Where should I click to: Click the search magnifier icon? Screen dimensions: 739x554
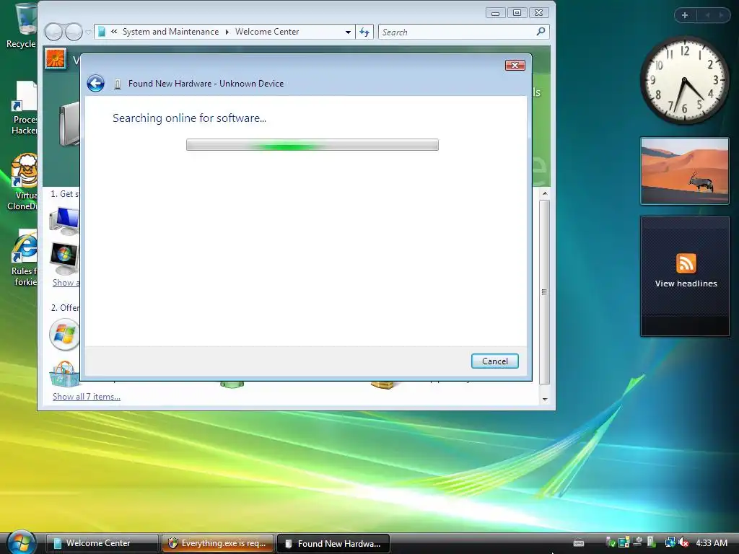coord(541,32)
